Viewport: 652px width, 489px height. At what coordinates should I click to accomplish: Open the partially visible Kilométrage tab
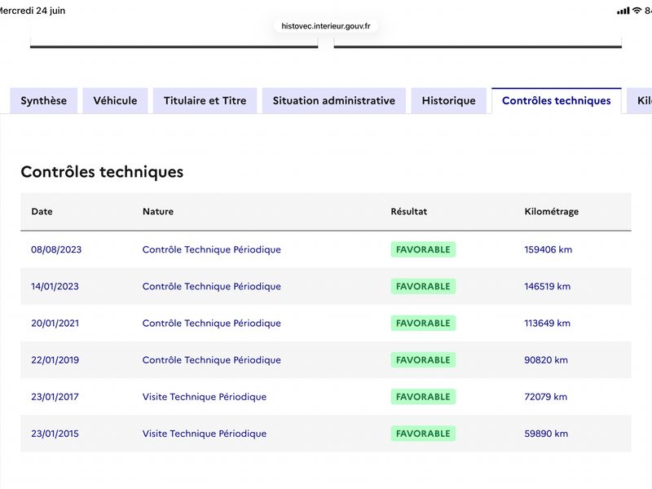point(641,100)
